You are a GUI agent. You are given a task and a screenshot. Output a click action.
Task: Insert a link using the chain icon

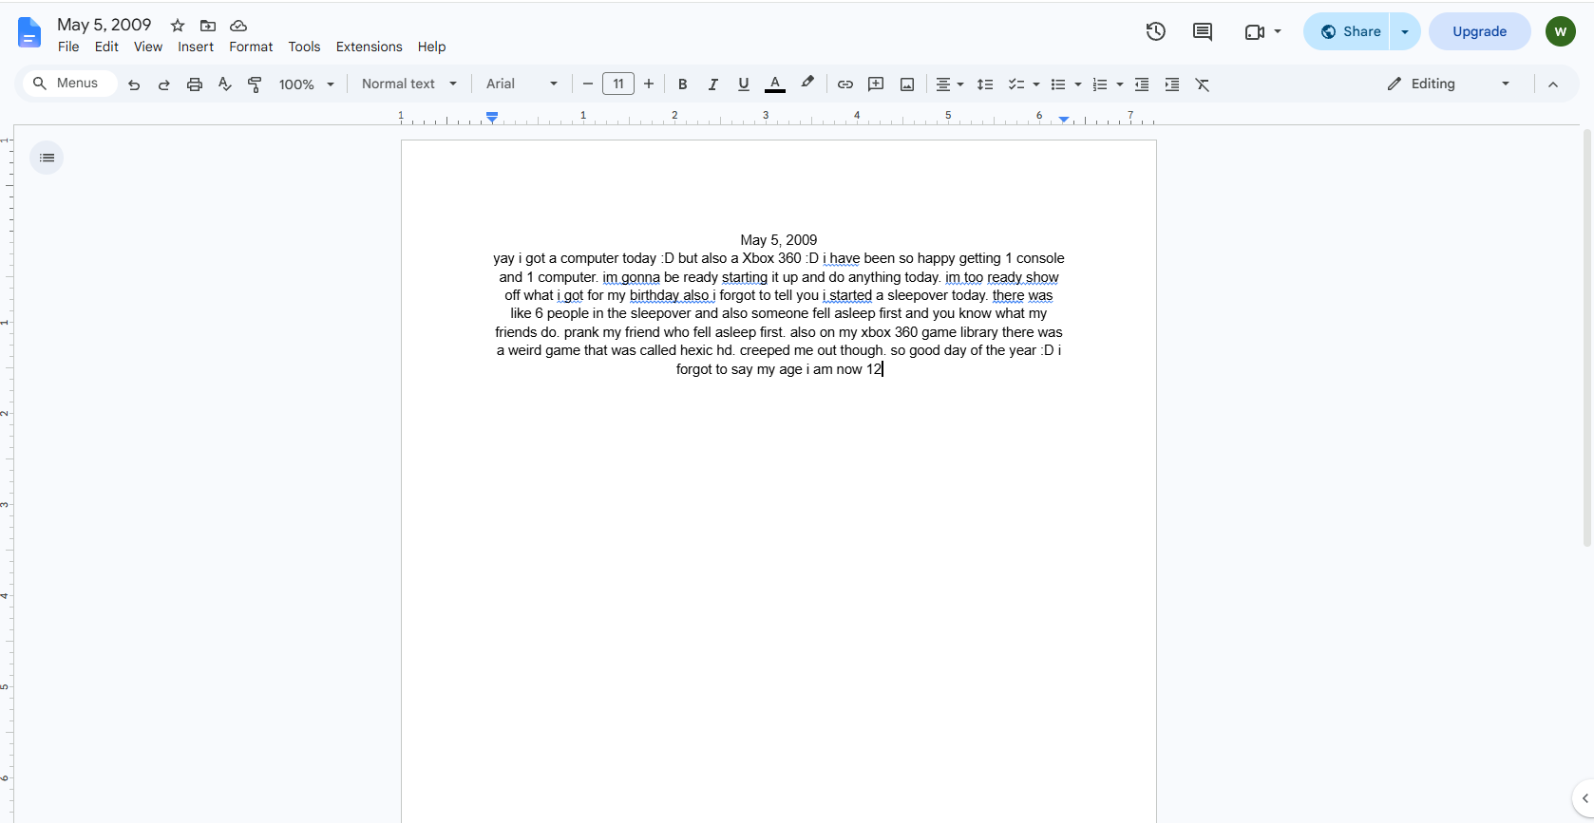pos(844,84)
